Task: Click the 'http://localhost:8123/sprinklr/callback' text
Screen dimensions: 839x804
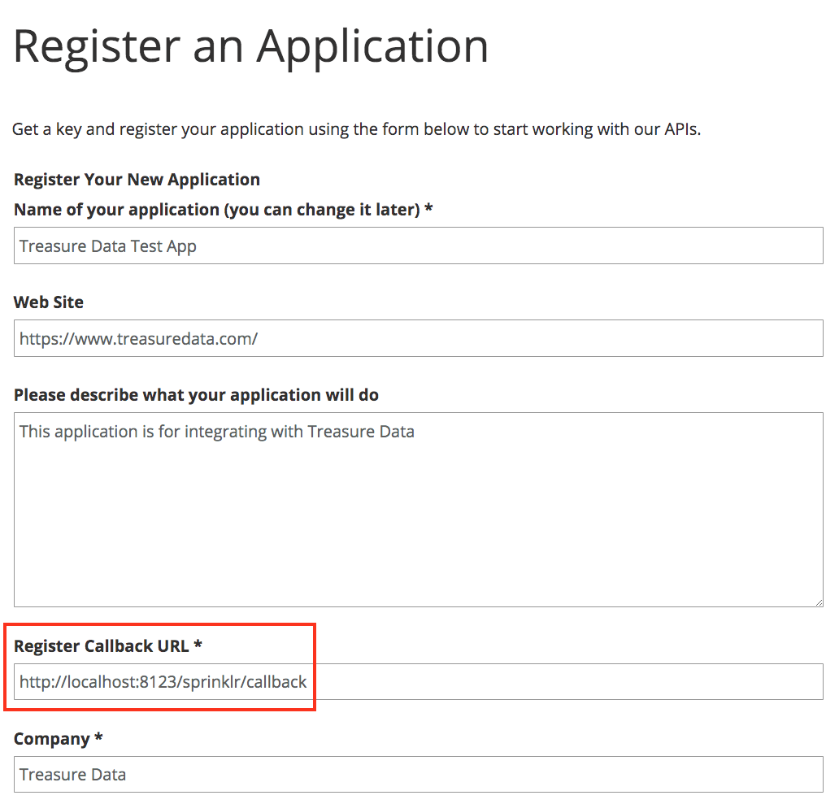Action: 163,682
